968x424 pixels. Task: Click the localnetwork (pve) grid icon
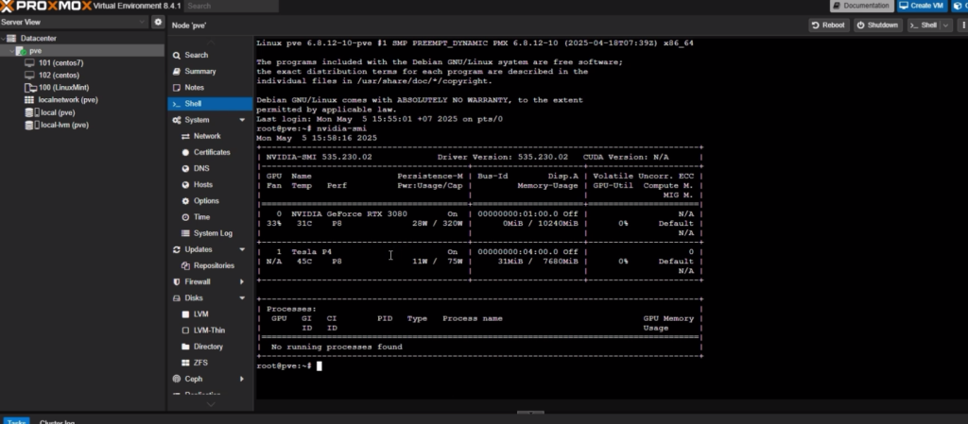(x=29, y=100)
